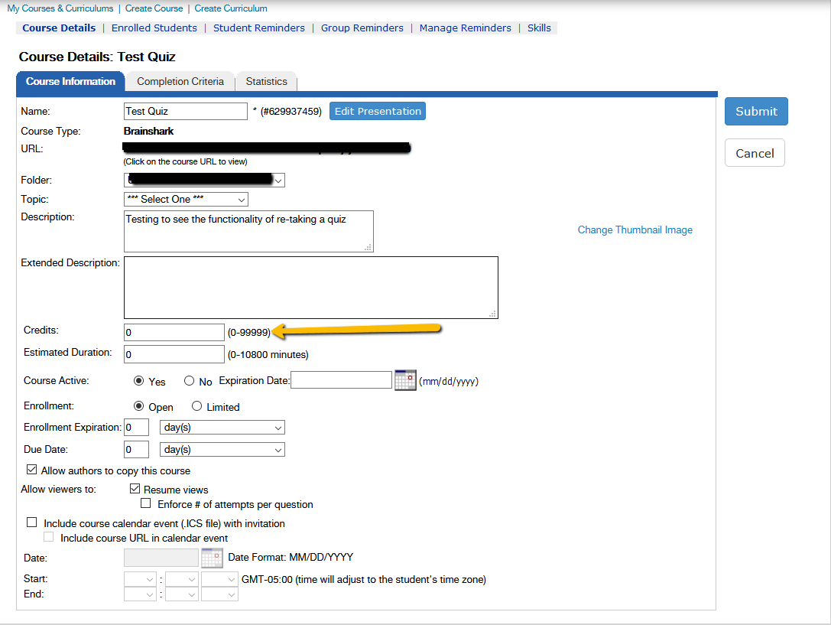Choose Limited enrollment radio button
This screenshot has height=625, width=831.
pyautogui.click(x=196, y=407)
